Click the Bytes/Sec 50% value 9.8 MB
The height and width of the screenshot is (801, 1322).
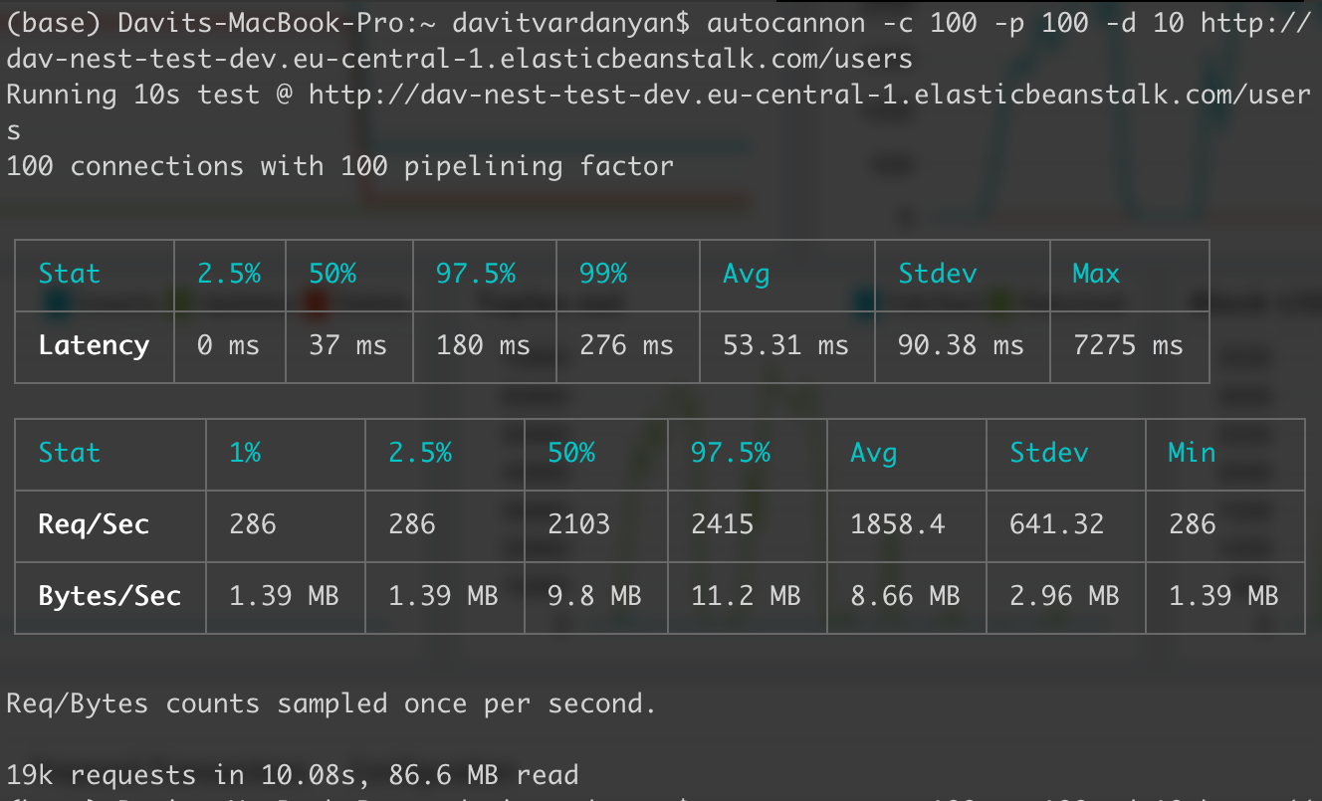(x=594, y=596)
